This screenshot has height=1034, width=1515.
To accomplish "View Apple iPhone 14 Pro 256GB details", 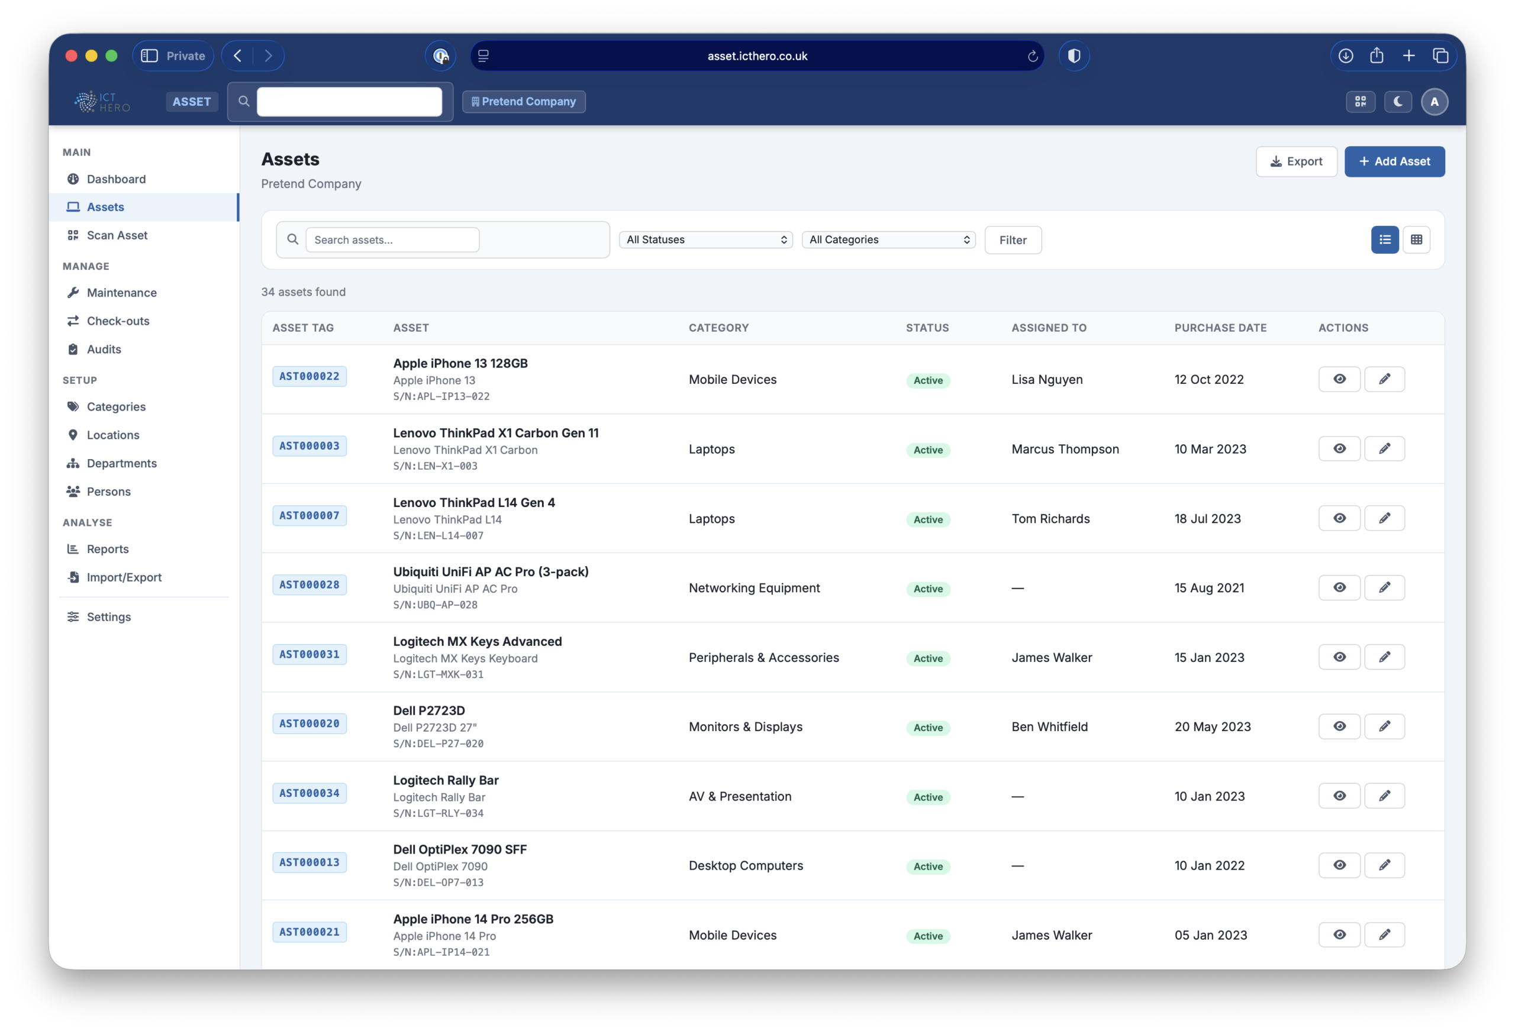I will pyautogui.click(x=1339, y=935).
